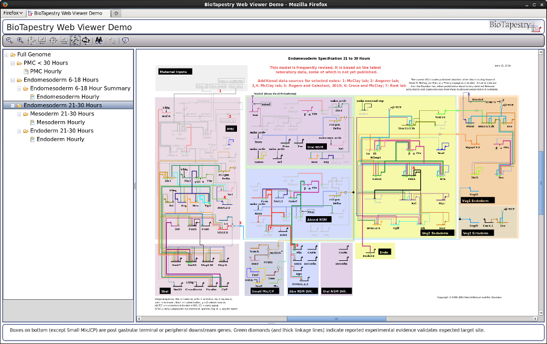The height and width of the screenshot is (344, 547).
Task: Open search with the binoculars icon
Action: [x=98, y=40]
